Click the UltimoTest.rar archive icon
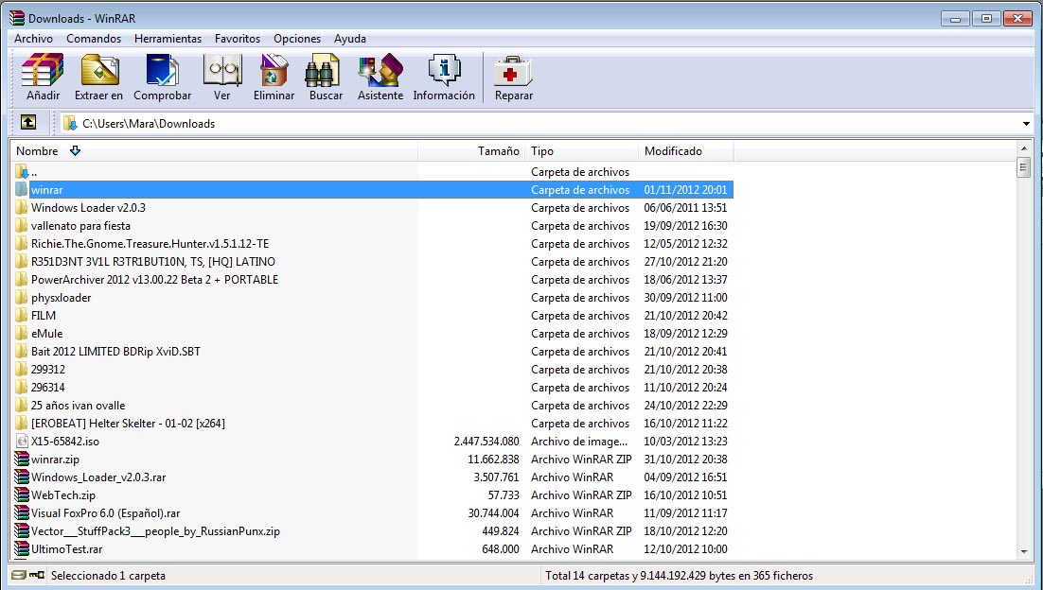 (x=22, y=548)
